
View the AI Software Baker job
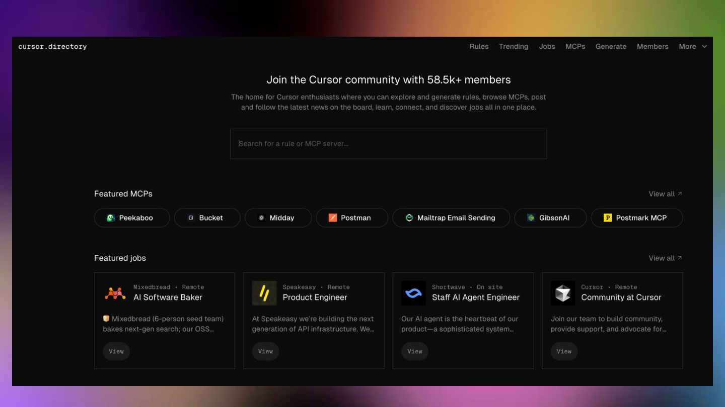(x=116, y=351)
